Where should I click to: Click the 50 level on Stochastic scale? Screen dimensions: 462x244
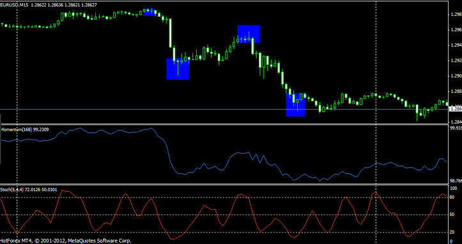(x=452, y=215)
